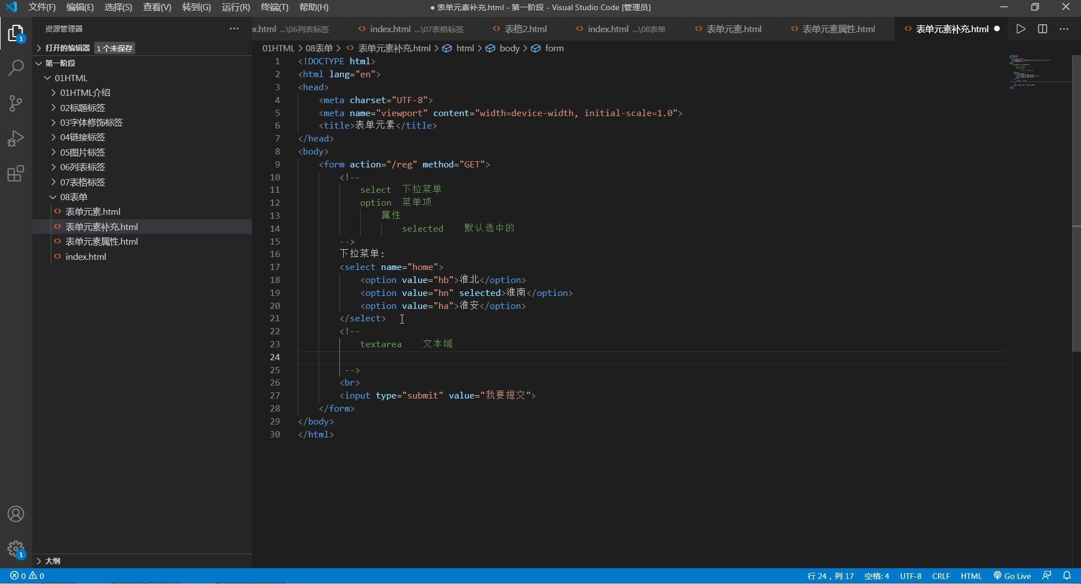Open the 编辑(E) menu
1081x584 pixels.
(80, 7)
